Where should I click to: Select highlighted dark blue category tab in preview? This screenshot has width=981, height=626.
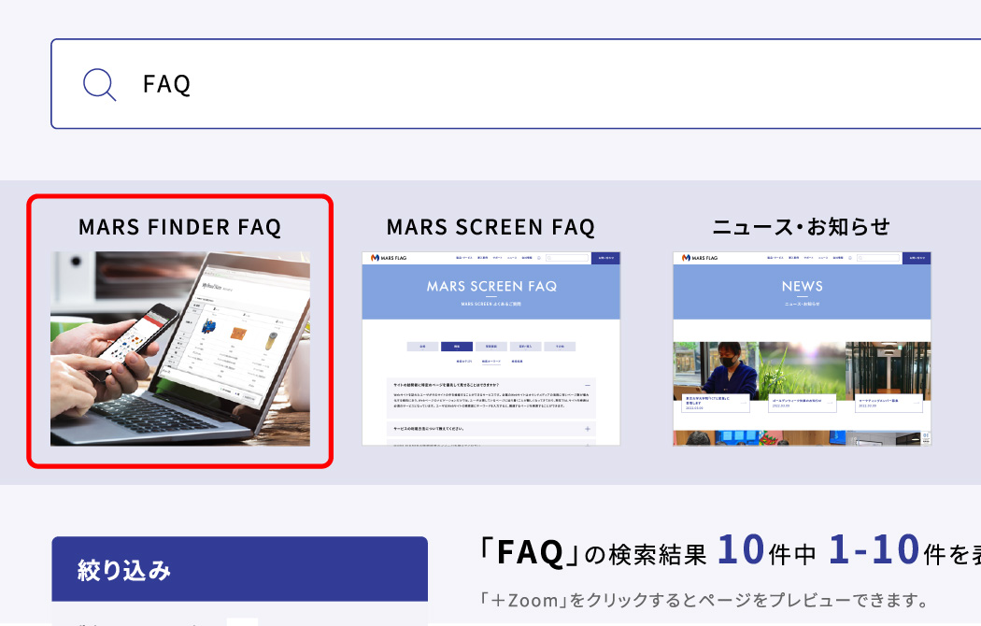click(x=457, y=347)
